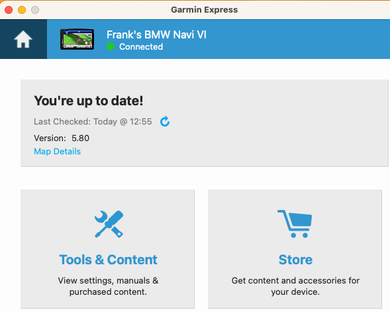390x312 pixels.
Task: Click the shopping cart Store icon
Action: (295, 224)
